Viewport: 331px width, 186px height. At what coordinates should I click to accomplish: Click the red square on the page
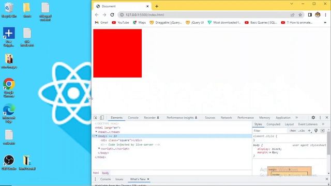point(117,53)
